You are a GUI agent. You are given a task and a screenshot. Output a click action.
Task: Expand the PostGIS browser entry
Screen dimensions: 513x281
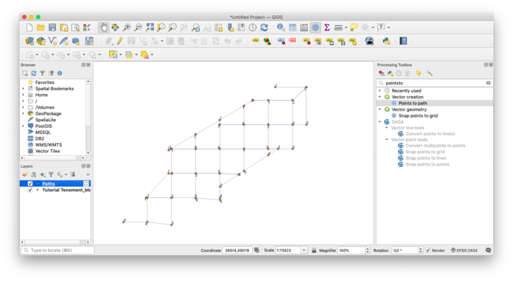pyautogui.click(x=23, y=126)
